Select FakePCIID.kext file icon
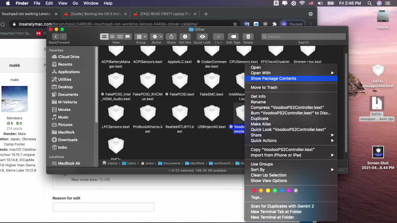 click(180, 81)
